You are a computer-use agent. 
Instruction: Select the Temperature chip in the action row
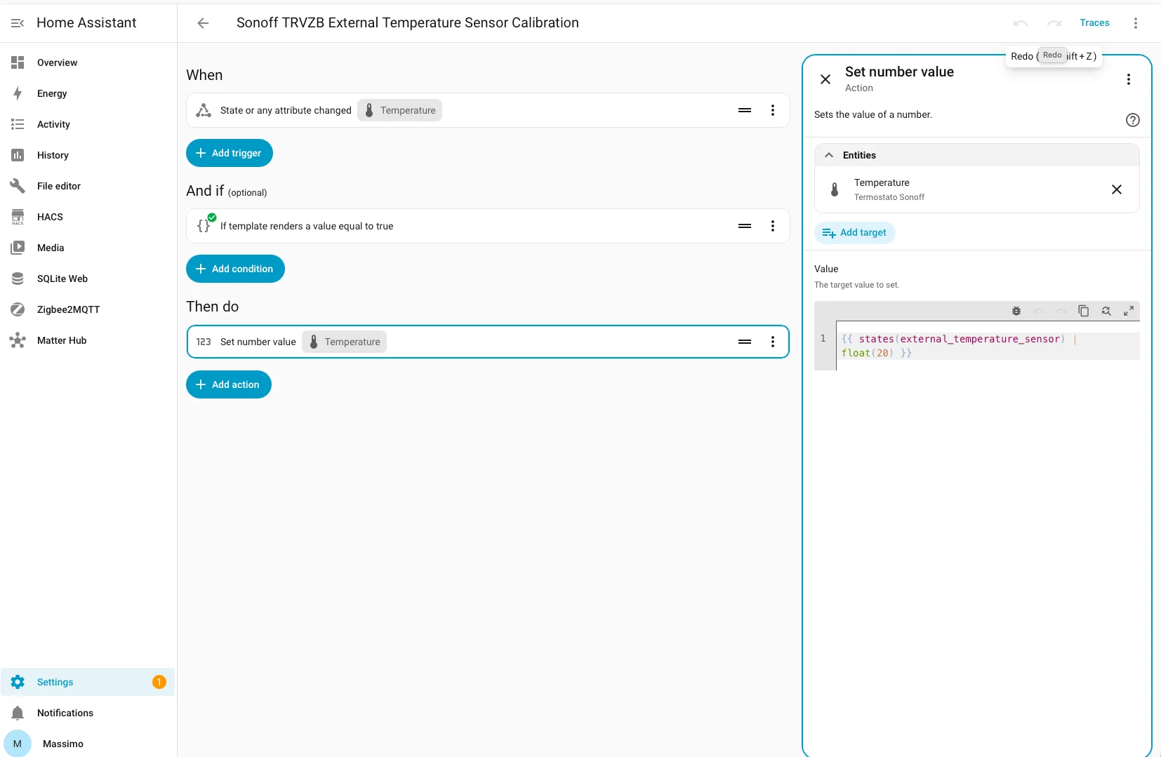(x=344, y=342)
